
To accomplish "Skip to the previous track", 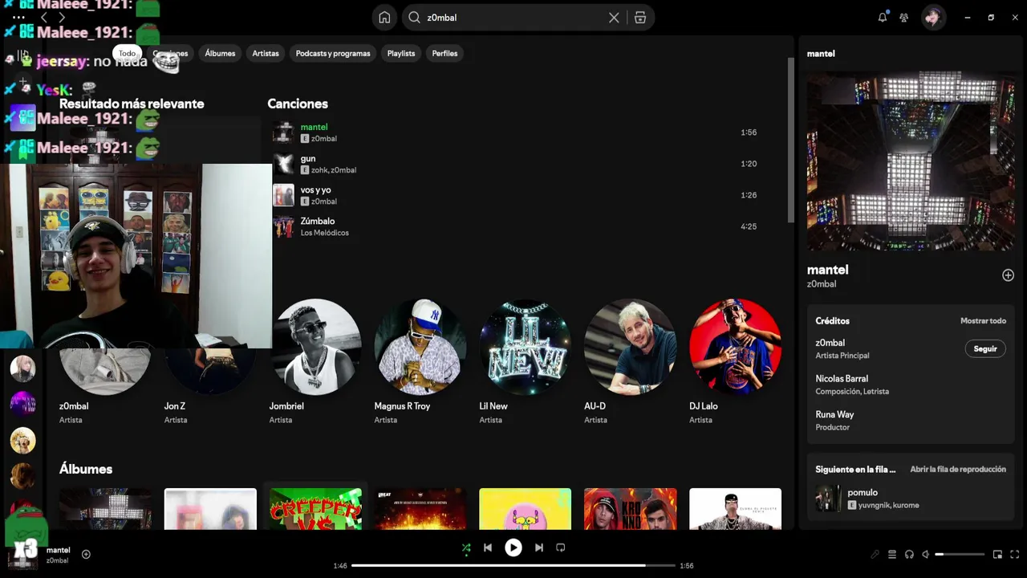I will point(488,547).
